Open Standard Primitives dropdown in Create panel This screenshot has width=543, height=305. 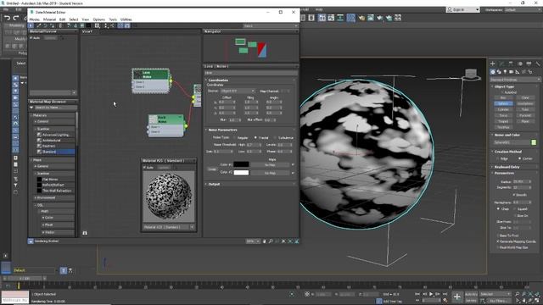tap(515, 80)
